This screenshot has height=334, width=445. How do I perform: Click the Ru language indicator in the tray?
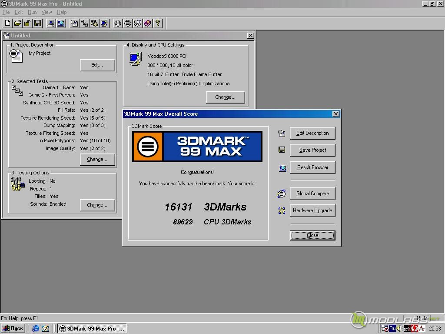pos(392,328)
